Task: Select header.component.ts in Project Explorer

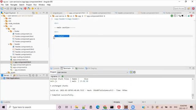Action: [23, 54]
